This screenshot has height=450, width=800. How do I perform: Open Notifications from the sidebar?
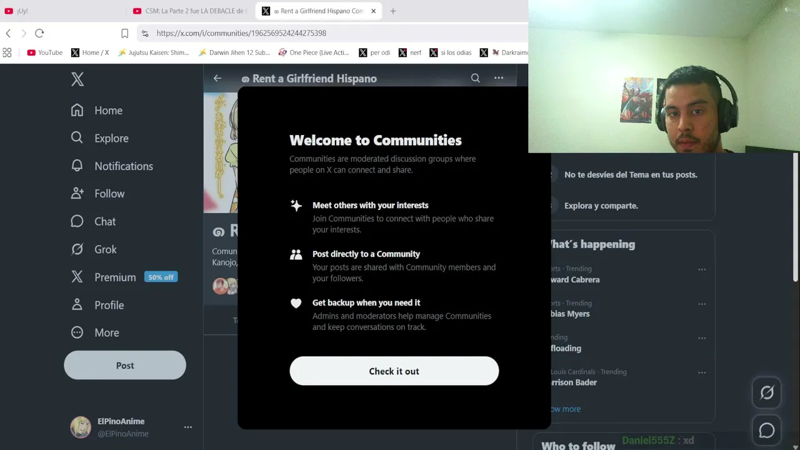(112, 166)
